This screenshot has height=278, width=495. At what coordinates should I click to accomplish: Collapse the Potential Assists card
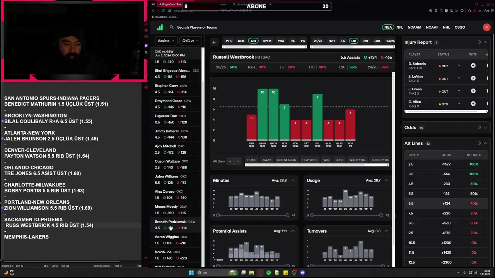293,231
